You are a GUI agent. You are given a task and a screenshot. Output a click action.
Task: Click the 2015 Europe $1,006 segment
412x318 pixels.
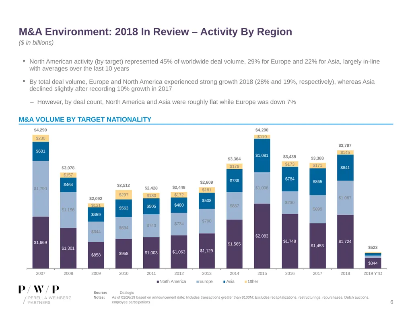(262, 188)
